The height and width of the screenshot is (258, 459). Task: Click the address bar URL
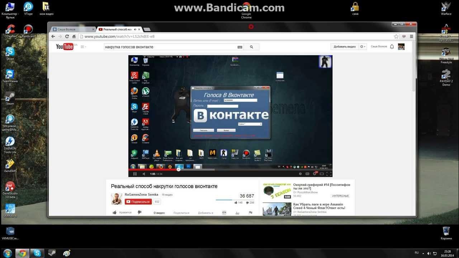[x=119, y=37]
